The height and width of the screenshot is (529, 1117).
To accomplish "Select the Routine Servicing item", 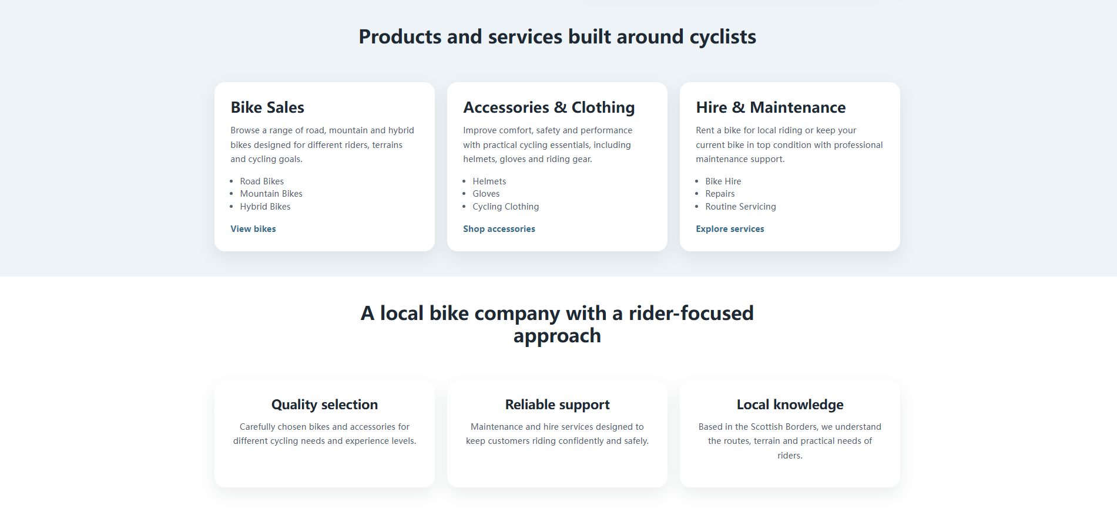I will coord(740,206).
